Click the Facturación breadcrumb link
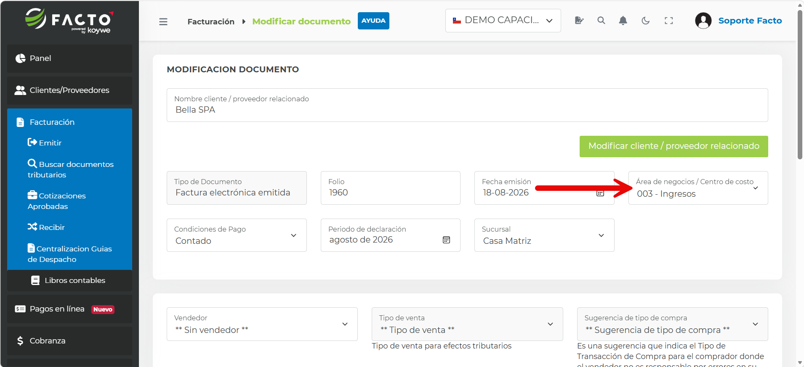804x367 pixels. 211,21
